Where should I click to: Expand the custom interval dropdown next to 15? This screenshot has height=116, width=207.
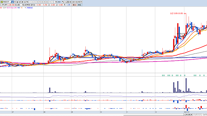[52, 2]
